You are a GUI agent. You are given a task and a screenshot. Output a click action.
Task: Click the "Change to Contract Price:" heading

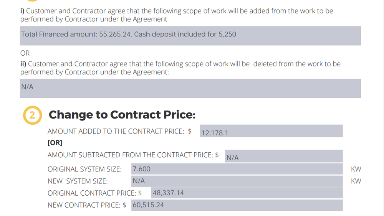(x=122, y=115)
